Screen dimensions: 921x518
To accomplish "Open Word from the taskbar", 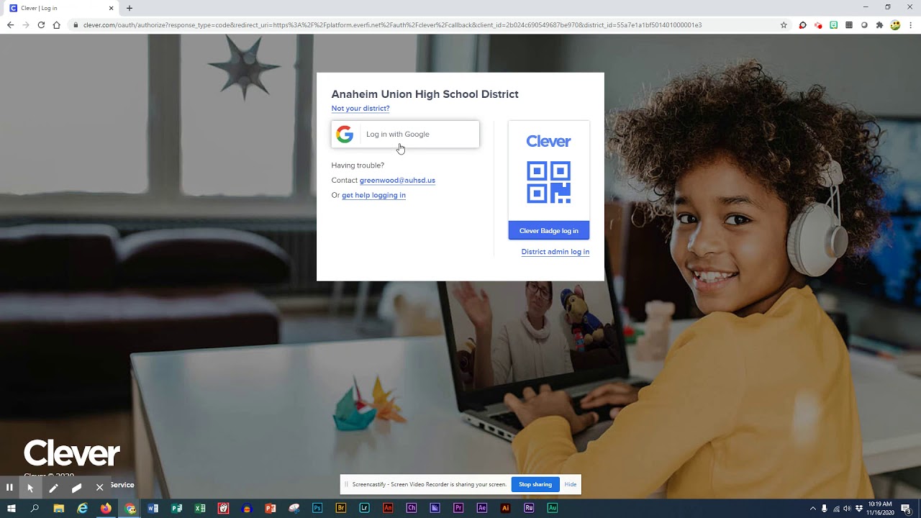I will click(153, 508).
